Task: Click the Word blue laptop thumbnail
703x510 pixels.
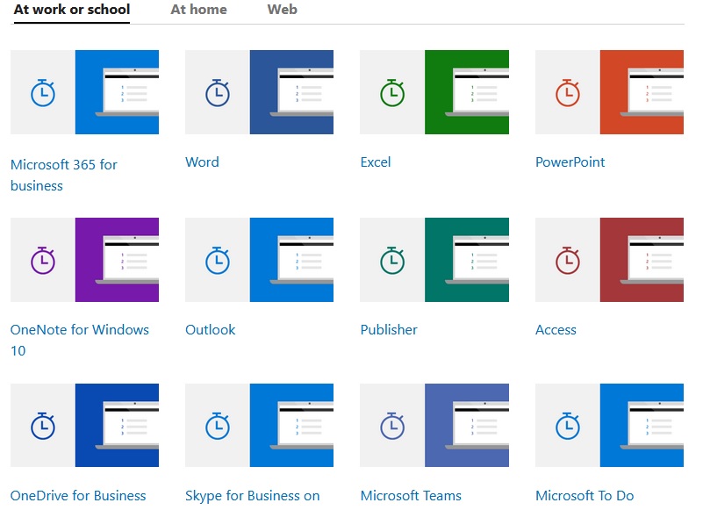Action: [291, 92]
